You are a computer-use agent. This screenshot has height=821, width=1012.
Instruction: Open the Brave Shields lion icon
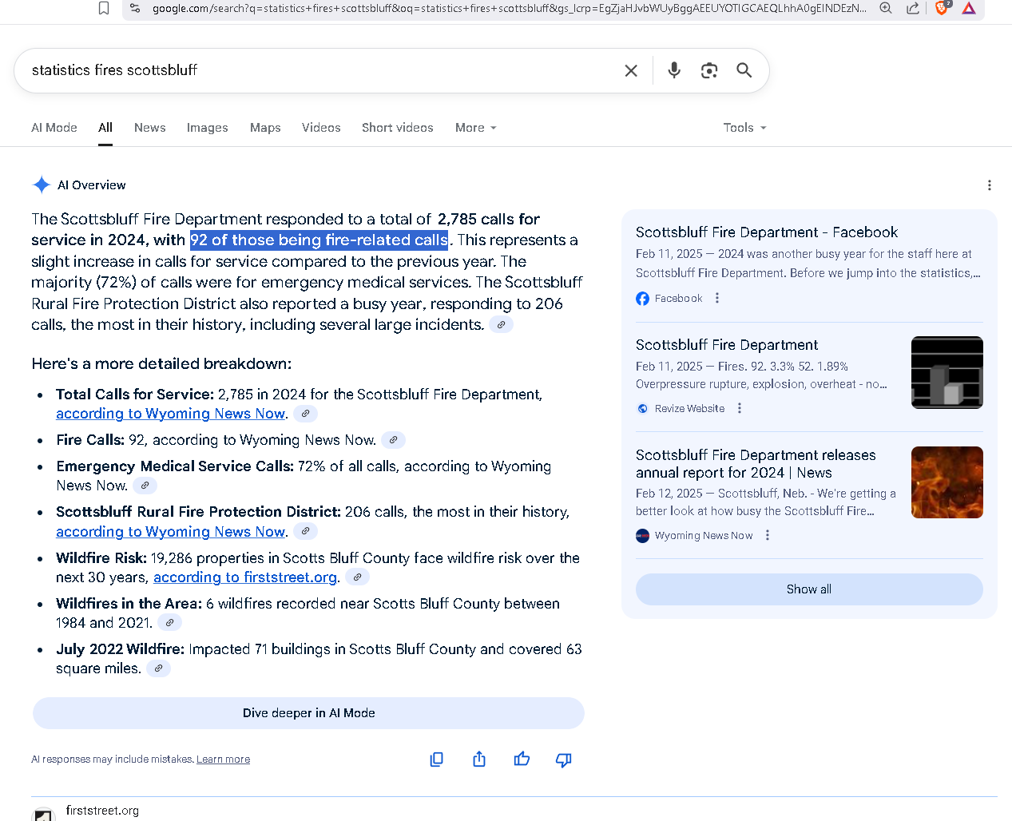(943, 7)
